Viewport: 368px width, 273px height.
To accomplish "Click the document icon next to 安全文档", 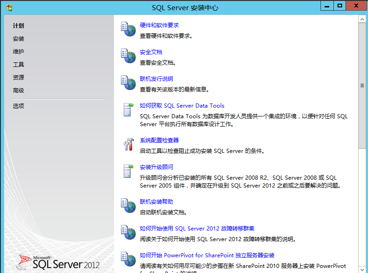I will click(x=128, y=56).
